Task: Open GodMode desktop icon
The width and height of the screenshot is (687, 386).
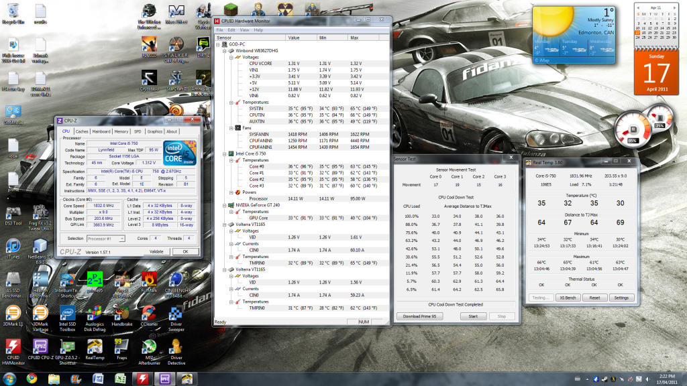Action: [13, 115]
